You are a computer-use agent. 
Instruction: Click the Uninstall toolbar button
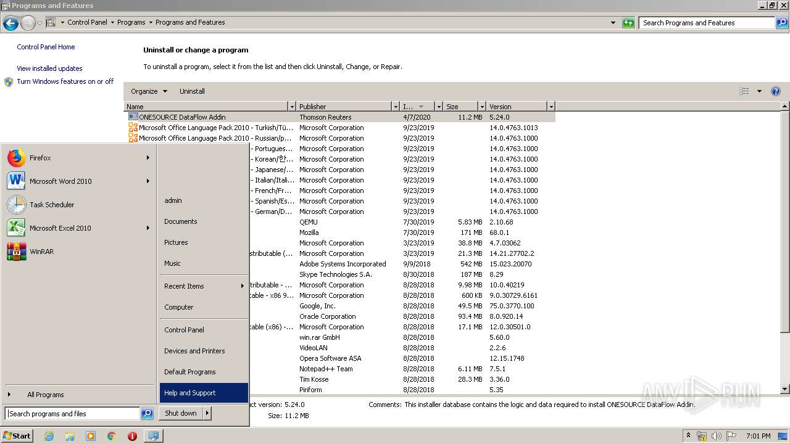(192, 91)
